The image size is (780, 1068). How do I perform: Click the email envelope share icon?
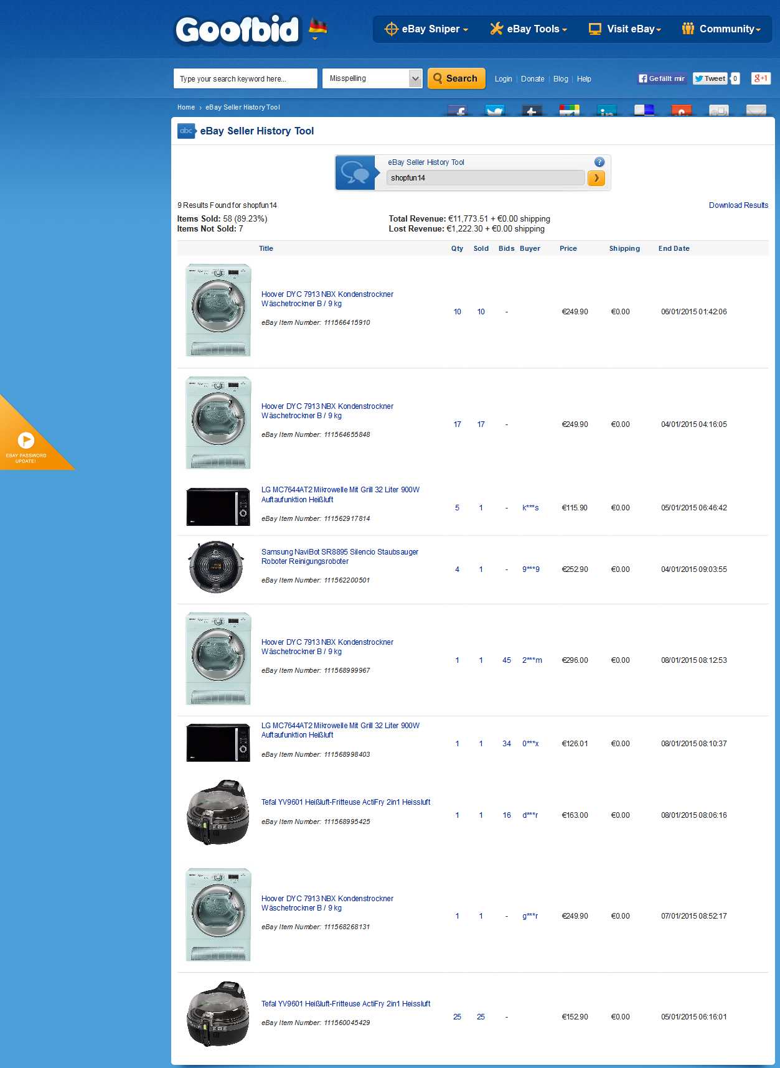click(x=756, y=111)
